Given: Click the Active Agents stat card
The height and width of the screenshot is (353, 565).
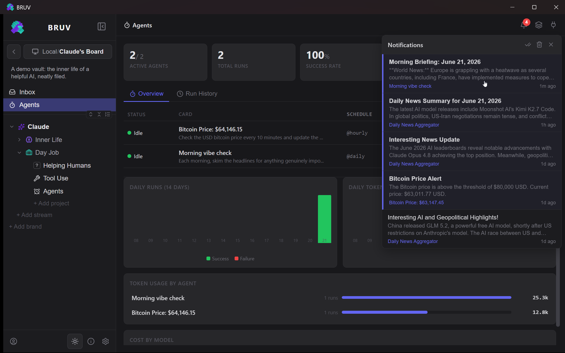Looking at the screenshot, I should pos(165,62).
